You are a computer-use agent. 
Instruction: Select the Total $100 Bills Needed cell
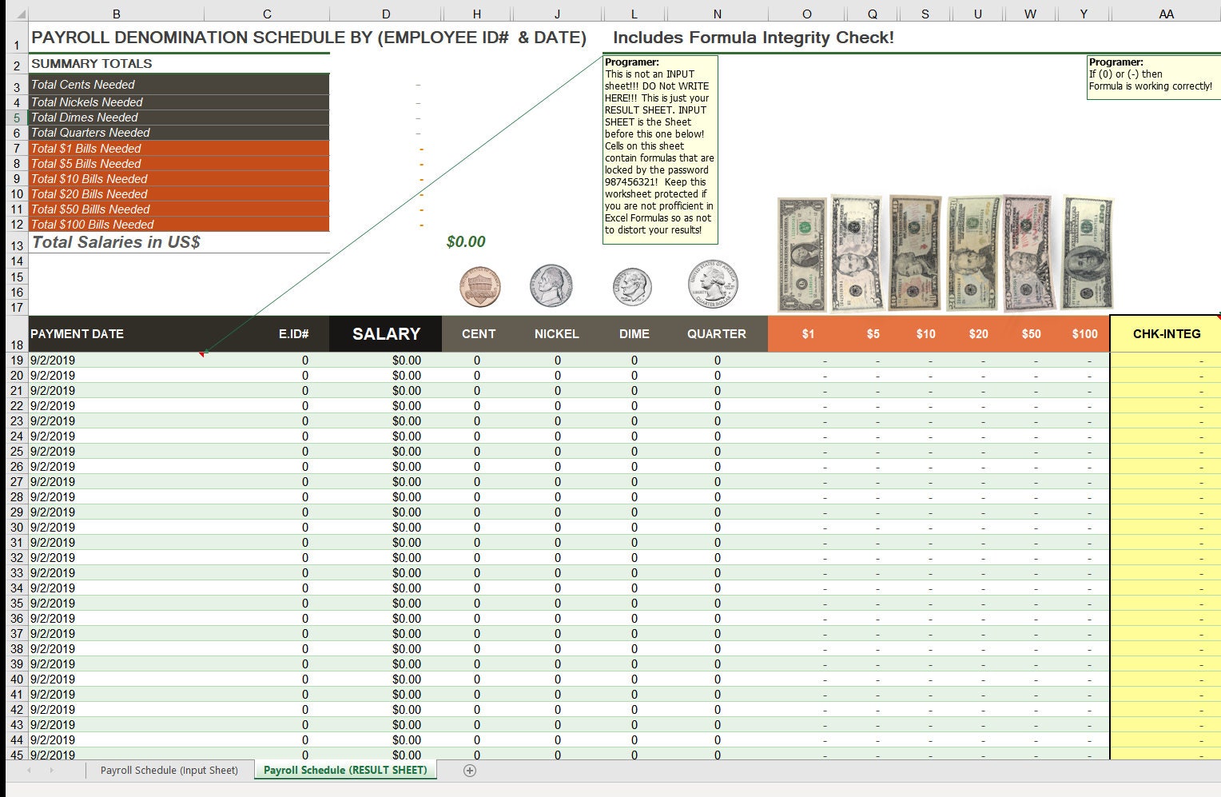[112, 225]
